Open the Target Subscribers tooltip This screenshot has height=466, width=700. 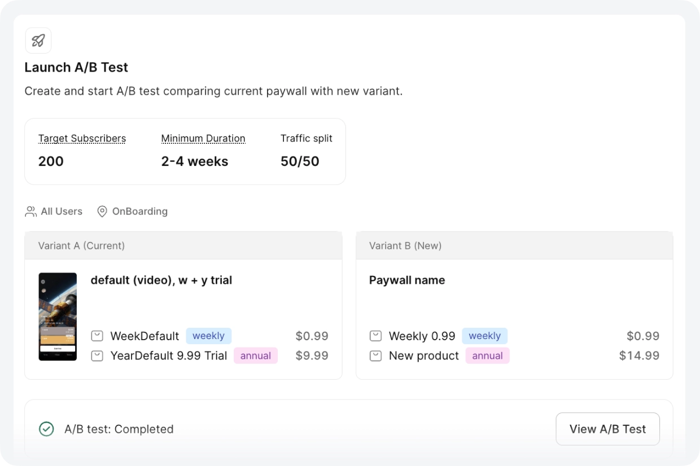click(81, 138)
